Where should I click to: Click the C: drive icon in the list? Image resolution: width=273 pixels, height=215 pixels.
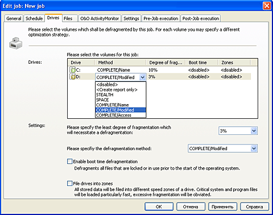pos(73,70)
